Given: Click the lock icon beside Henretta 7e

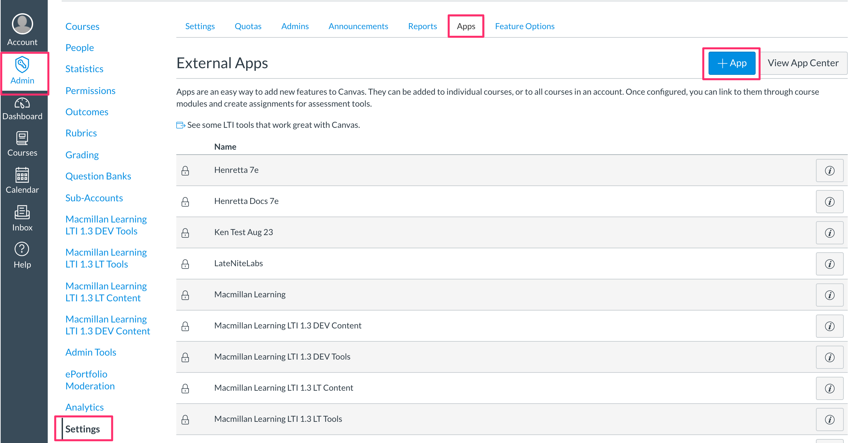Looking at the screenshot, I should (x=185, y=171).
